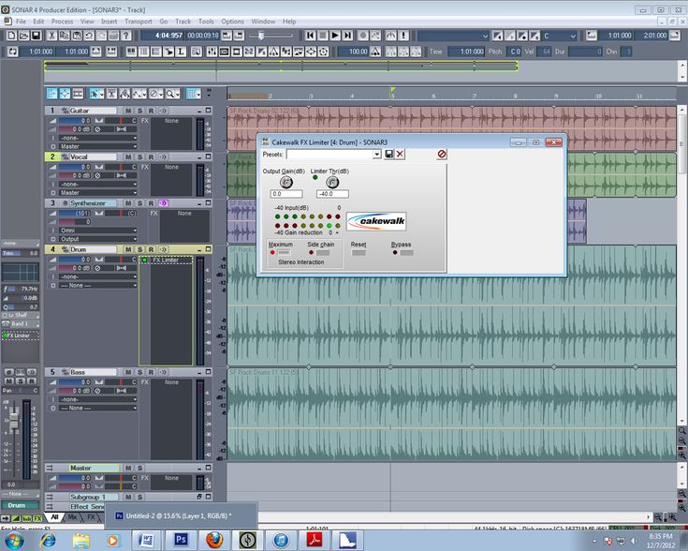Open Firefox from the Windows taskbar
688x551 pixels.
pos(214,540)
